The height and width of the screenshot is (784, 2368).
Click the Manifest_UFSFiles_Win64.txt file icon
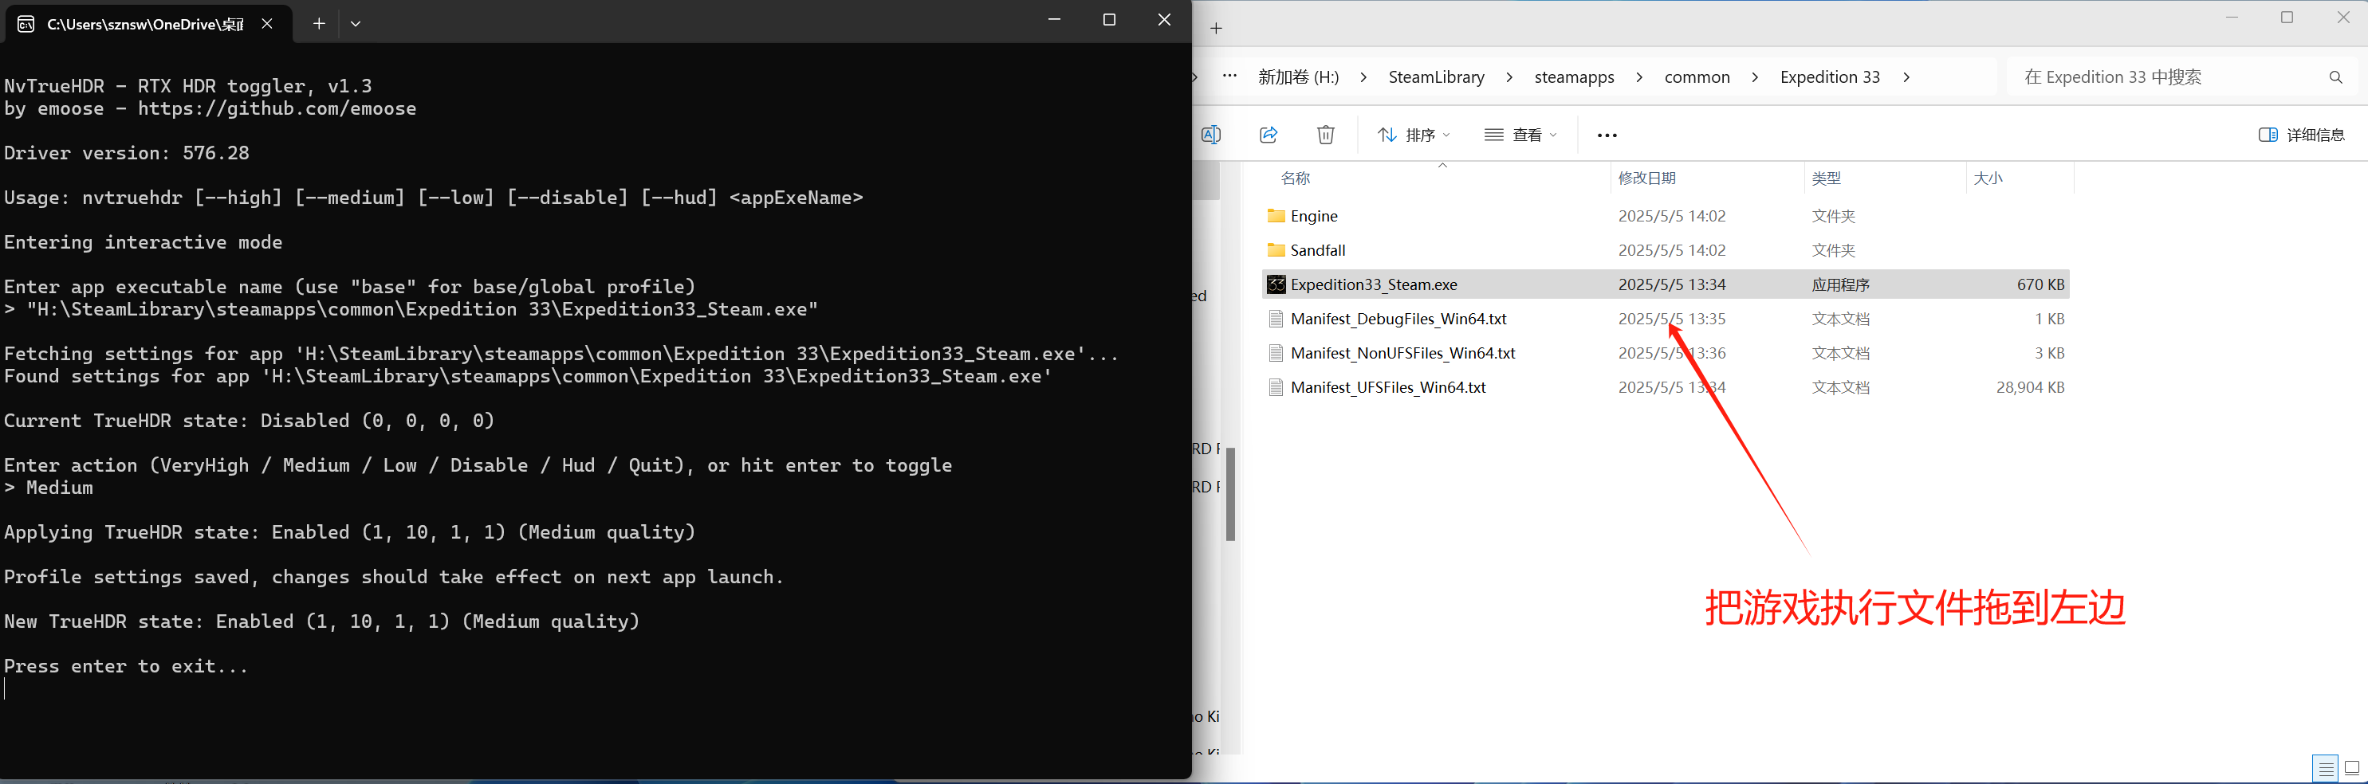tap(1276, 388)
